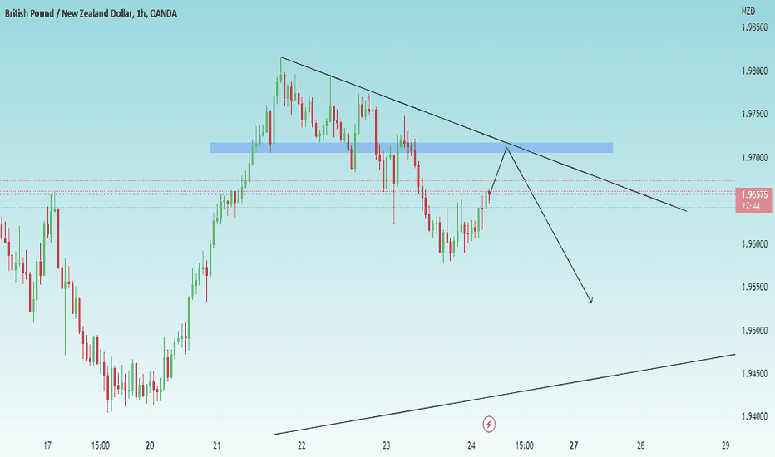This screenshot has width=775, height=457.
Task: Click the 1.97500 price axis label
Action: 754,114
